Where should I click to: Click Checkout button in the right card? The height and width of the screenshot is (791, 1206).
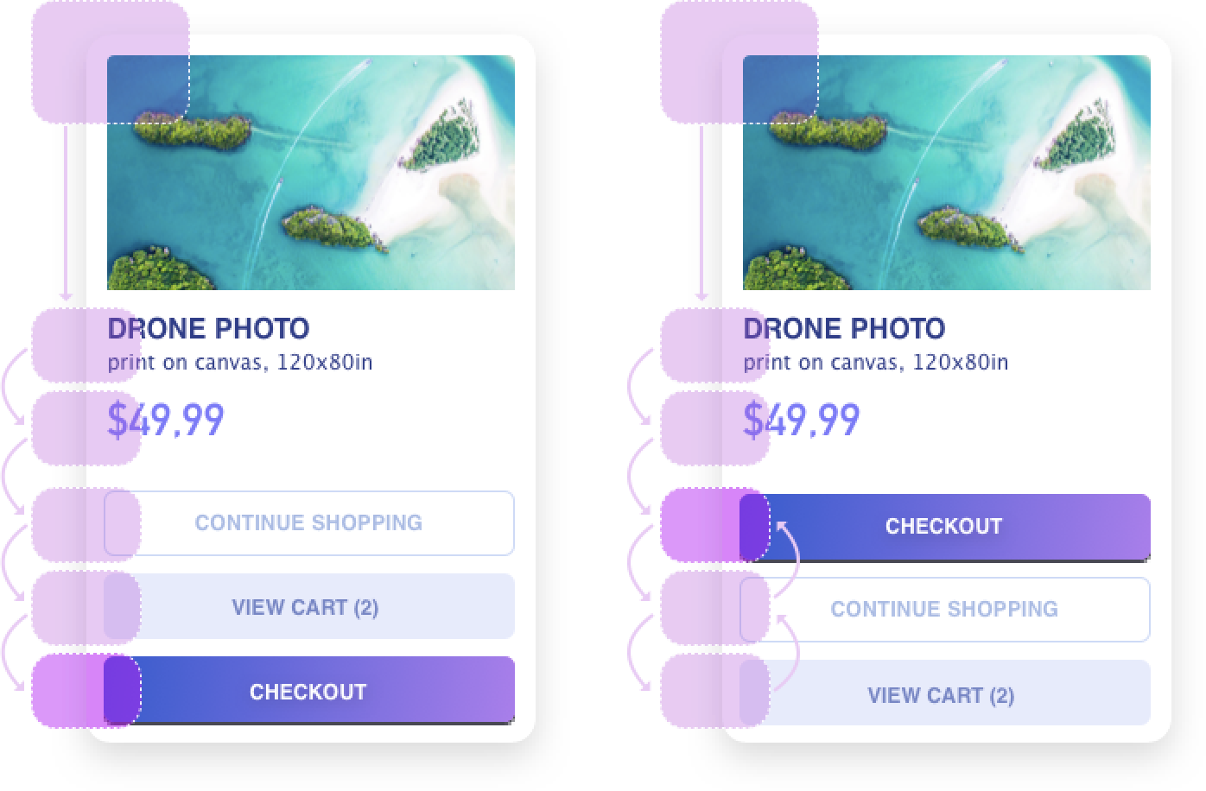[945, 527]
